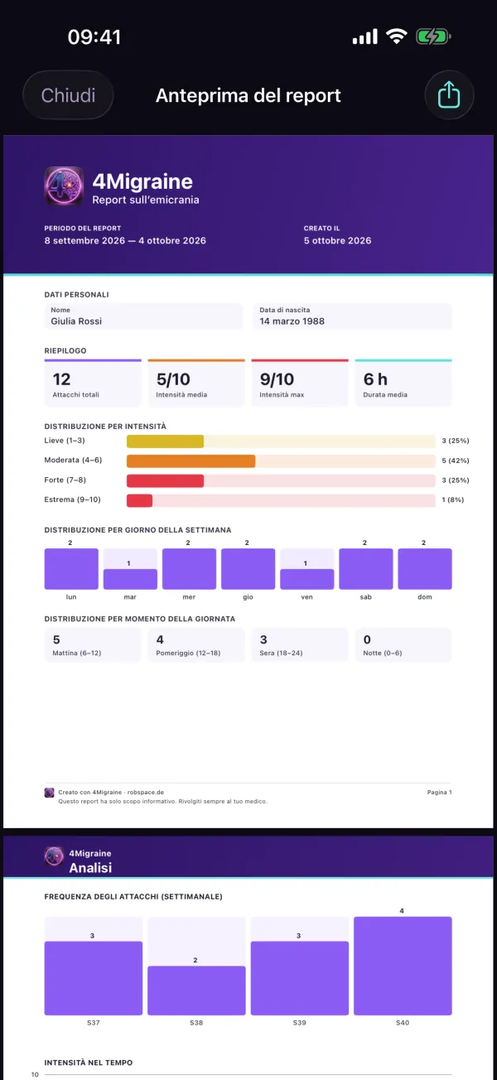Tap the Wi-Fi status icon
Screen dimensions: 497x1080
point(397,36)
